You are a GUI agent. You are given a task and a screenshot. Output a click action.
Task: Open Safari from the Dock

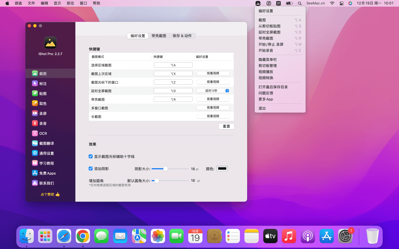pyautogui.click(x=64, y=236)
